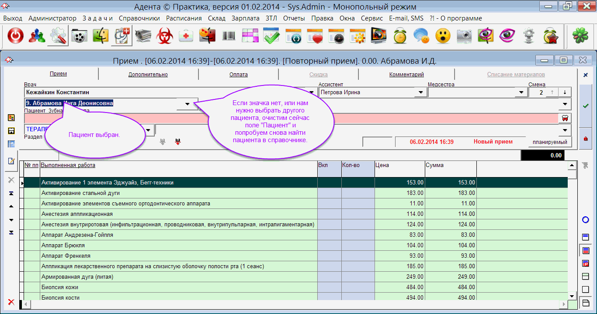This screenshot has width=597, height=314.
Task: Expand the patient dropdown for Абрамова
Action: 187,104
